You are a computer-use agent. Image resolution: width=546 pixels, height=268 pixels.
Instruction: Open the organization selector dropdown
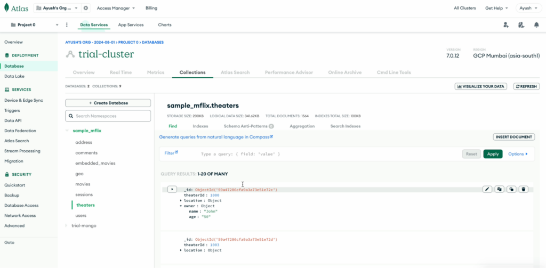click(57, 8)
